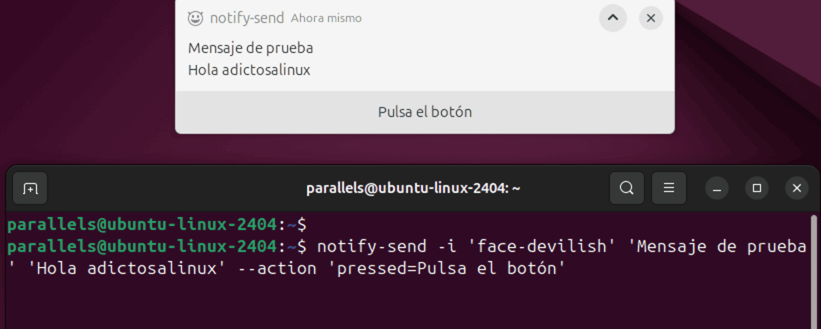The width and height of the screenshot is (821, 329).
Task: Click the 'Hola adictosalinux' notification body
Action: 249,70
